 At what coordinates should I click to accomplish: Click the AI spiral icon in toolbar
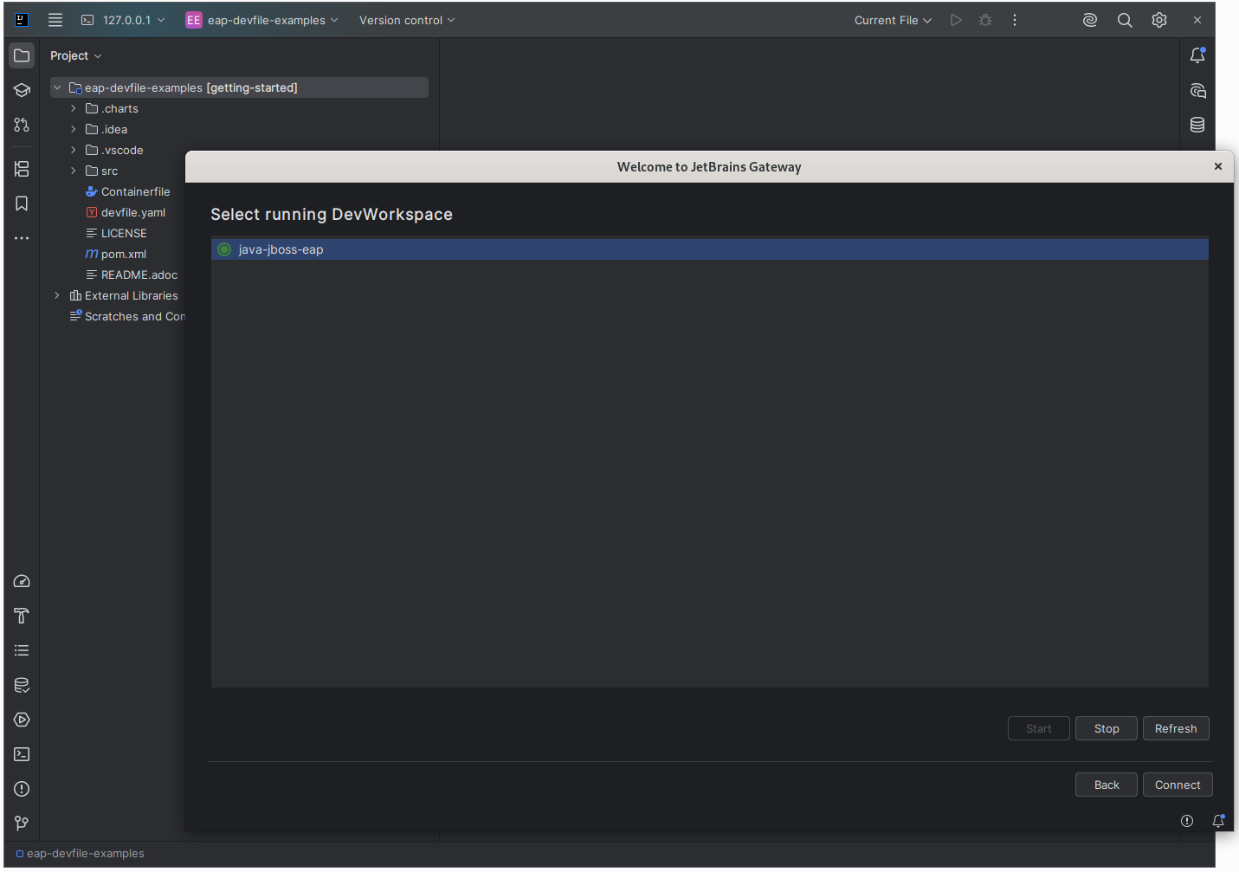pyautogui.click(x=1090, y=20)
